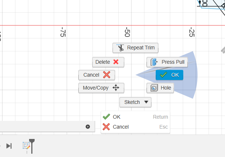Choose OK from the context menu list
The image size is (225, 157).
pyautogui.click(x=135, y=117)
